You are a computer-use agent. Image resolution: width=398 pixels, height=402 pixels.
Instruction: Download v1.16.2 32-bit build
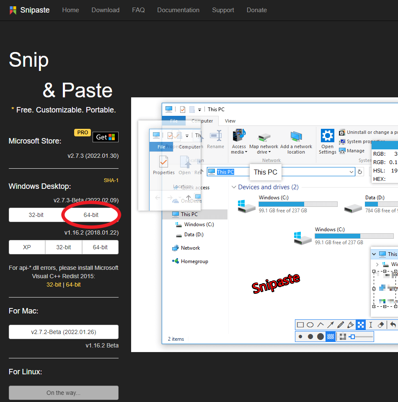pos(64,247)
